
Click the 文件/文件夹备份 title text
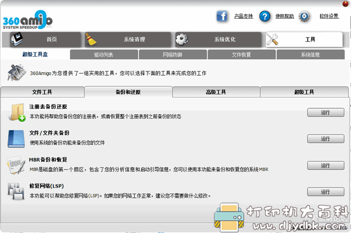point(49,133)
